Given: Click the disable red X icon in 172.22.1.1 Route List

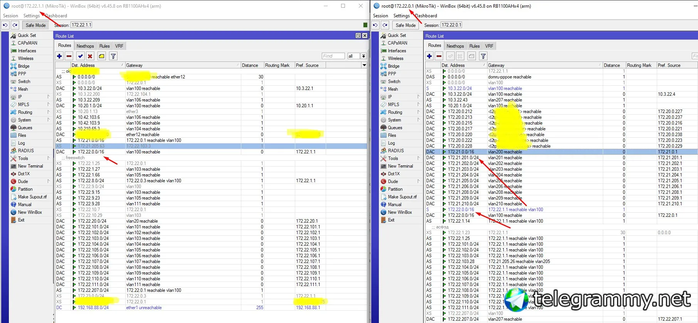Looking at the screenshot, I should tap(90, 56).
